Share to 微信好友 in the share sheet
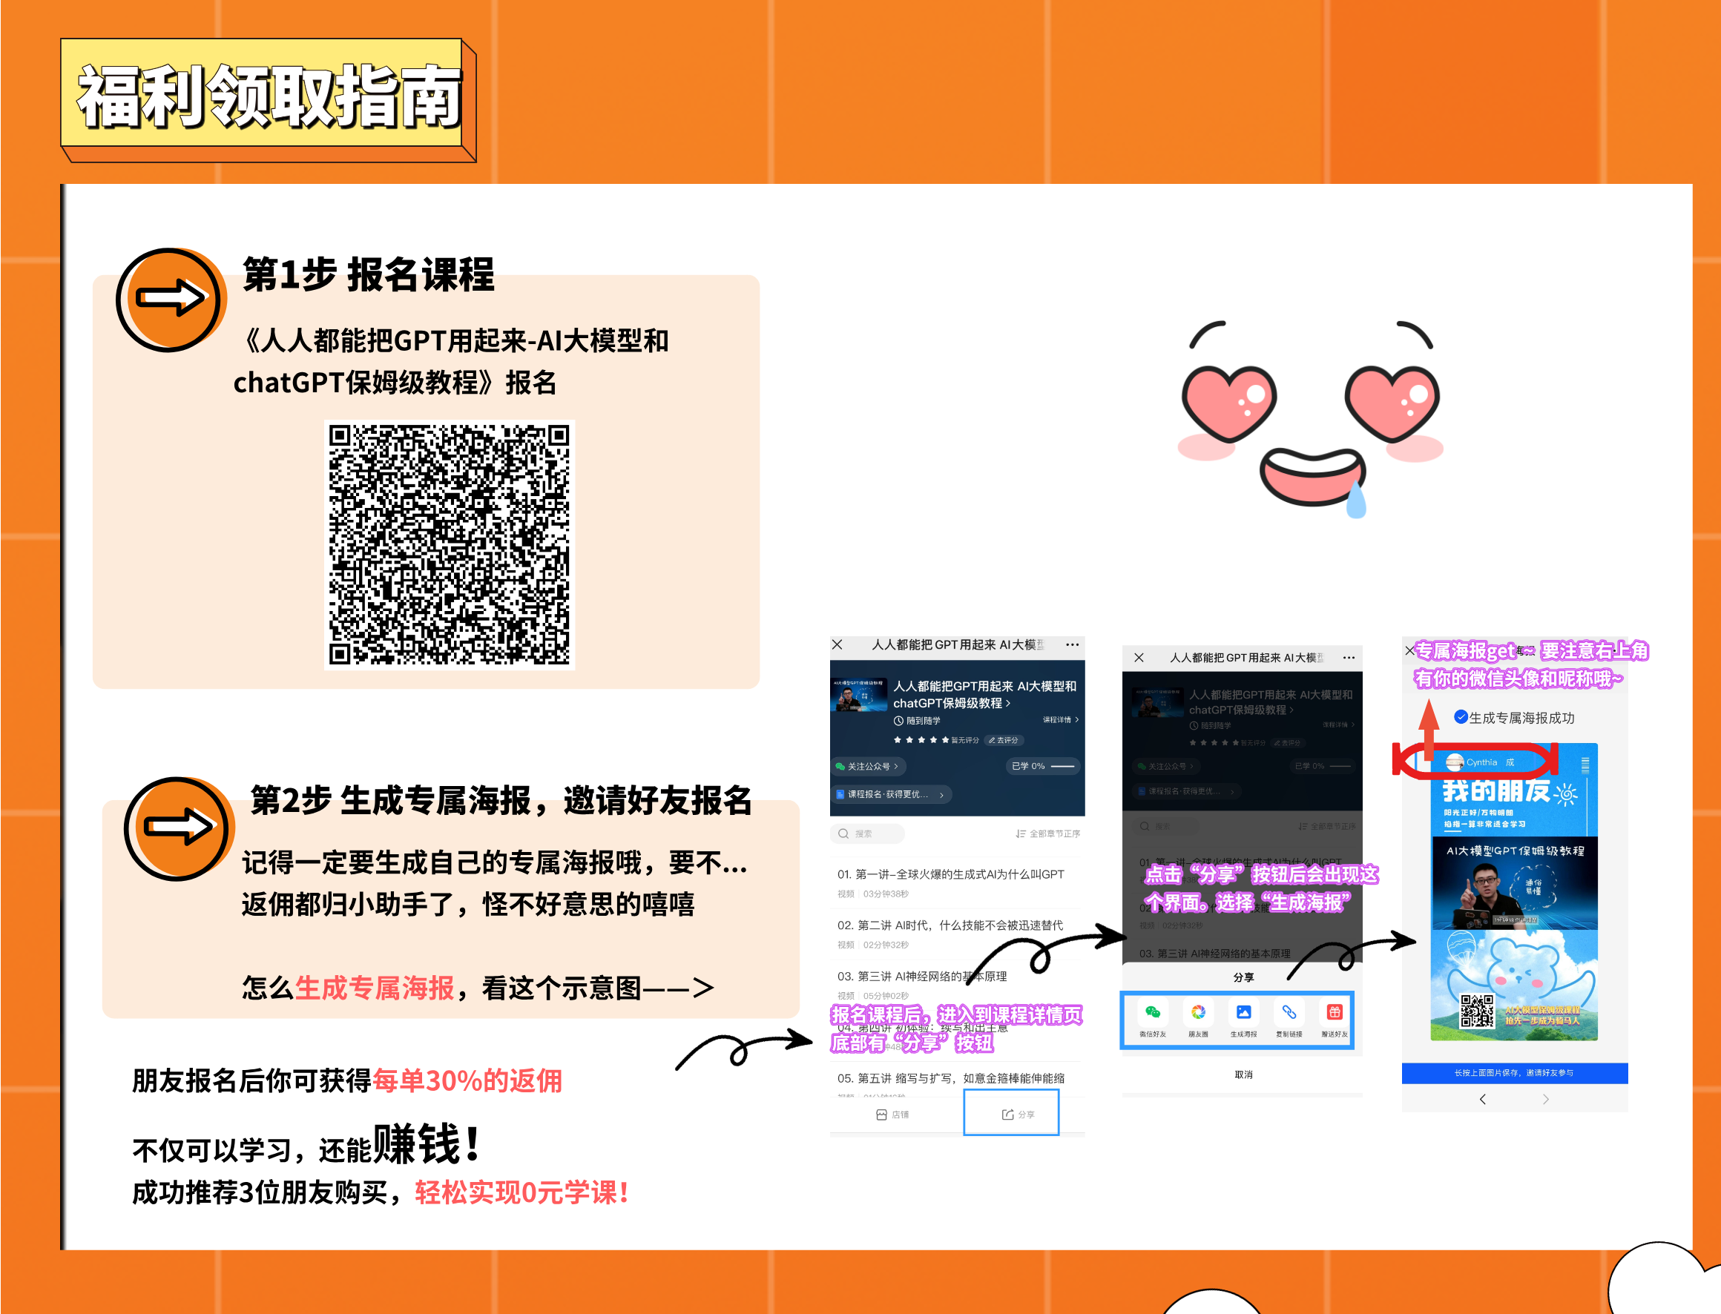The image size is (1721, 1314). click(x=1153, y=1019)
